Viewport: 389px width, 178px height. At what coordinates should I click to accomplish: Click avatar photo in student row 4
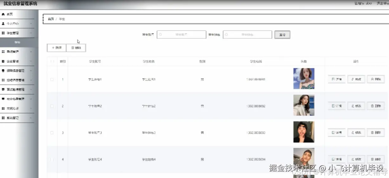point(304,158)
